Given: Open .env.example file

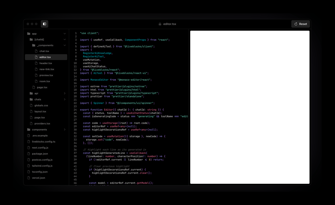Looking at the screenshot, I should 46,136.
